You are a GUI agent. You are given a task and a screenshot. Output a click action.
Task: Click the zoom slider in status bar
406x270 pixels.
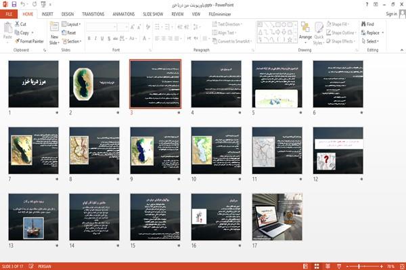pyautogui.click(x=364, y=266)
